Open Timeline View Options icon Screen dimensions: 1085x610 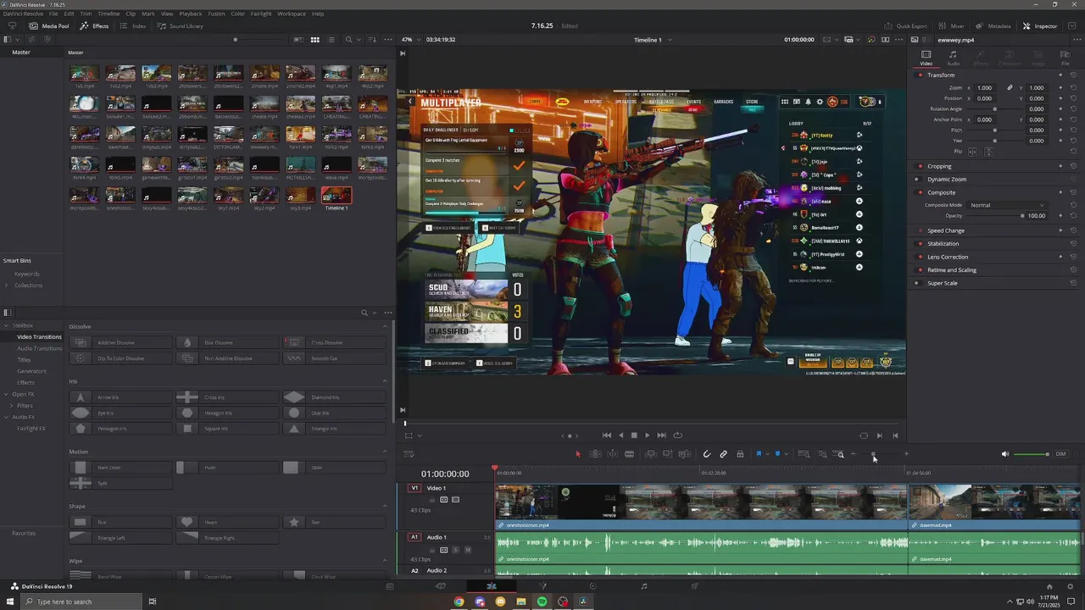pos(408,454)
